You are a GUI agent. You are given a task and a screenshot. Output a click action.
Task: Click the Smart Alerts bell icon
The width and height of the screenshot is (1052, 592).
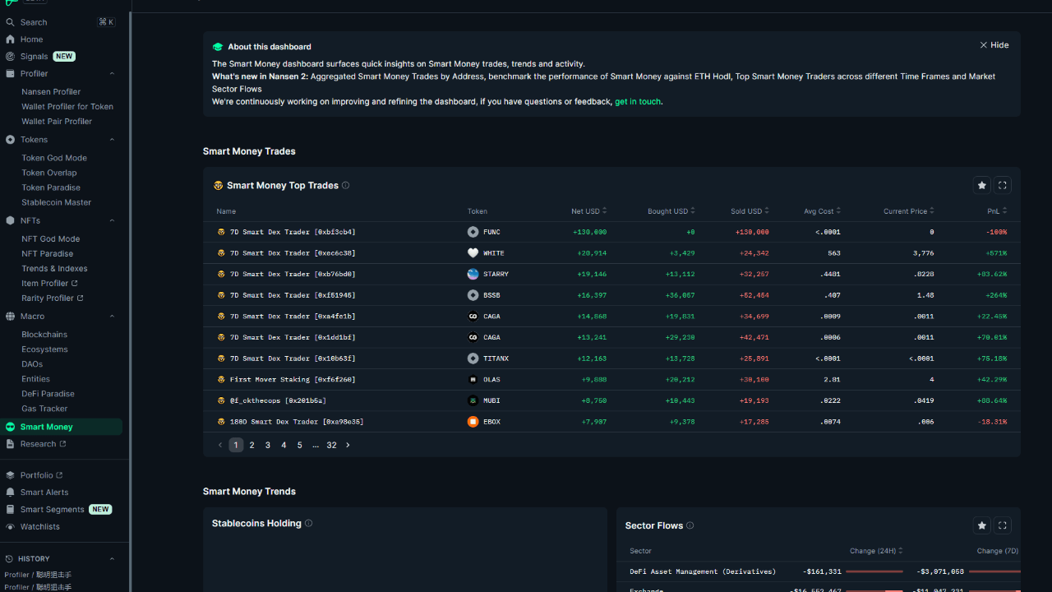pos(10,493)
